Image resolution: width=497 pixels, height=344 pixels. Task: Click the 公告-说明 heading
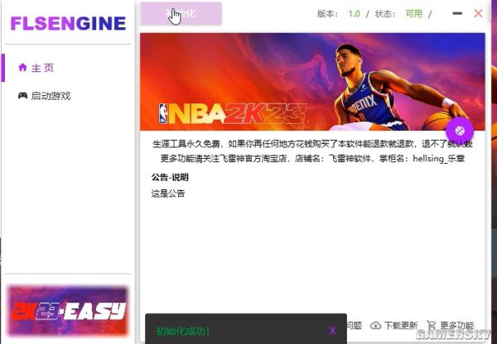coord(170,177)
